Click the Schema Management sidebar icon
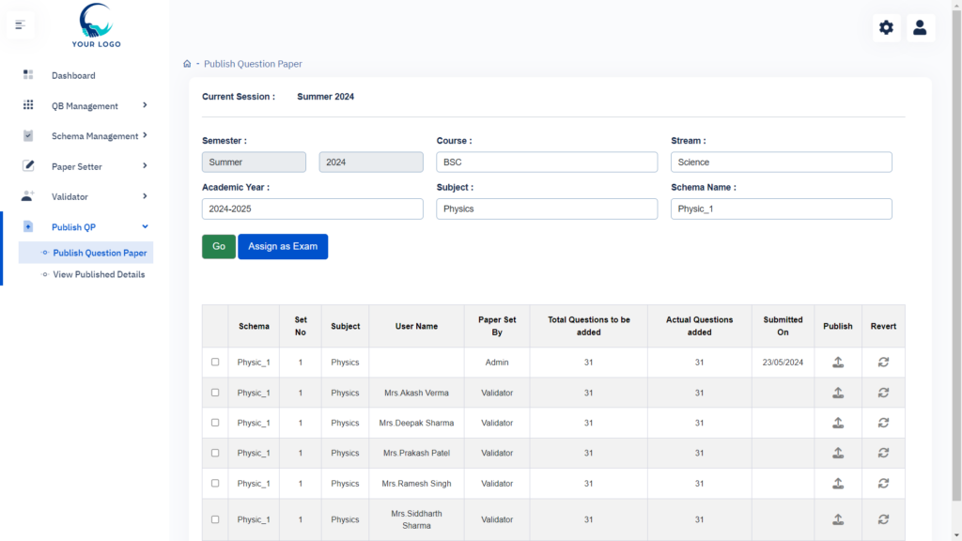The width and height of the screenshot is (962, 541). tap(28, 135)
